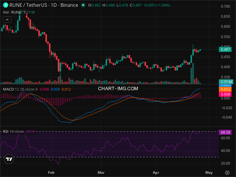Click the RSI 20.00 axis label

point(225,163)
